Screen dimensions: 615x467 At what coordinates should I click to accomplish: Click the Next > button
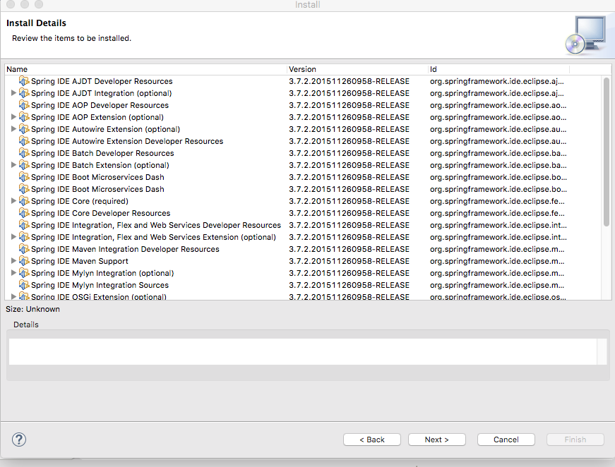tap(437, 439)
